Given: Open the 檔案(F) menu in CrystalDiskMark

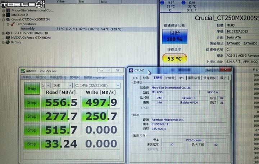Looking at the screenshot, I should [x=27, y=77].
